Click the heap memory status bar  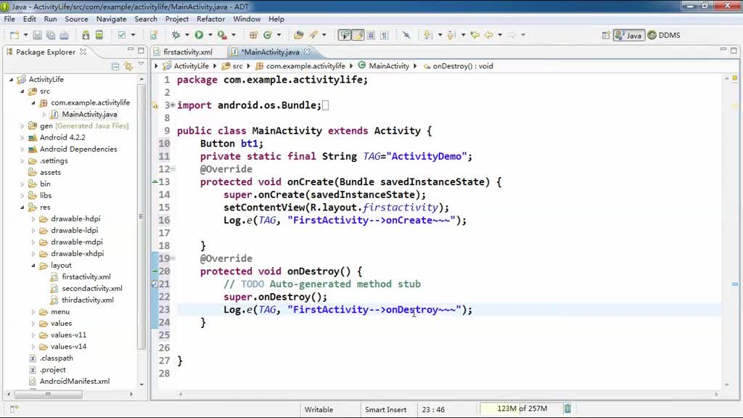click(520, 409)
